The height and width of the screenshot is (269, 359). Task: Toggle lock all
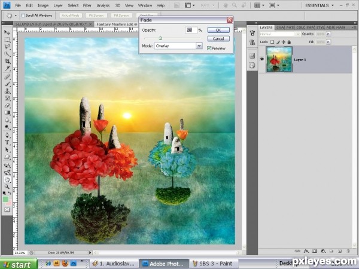289,42
